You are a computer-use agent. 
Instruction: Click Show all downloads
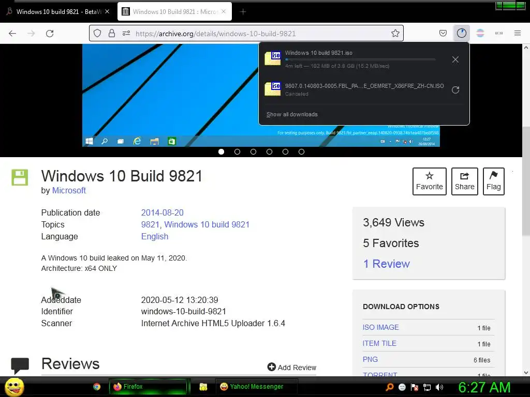pos(292,114)
